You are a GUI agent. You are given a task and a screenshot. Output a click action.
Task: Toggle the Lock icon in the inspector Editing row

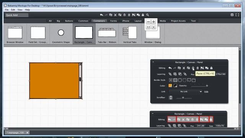click(x=211, y=68)
